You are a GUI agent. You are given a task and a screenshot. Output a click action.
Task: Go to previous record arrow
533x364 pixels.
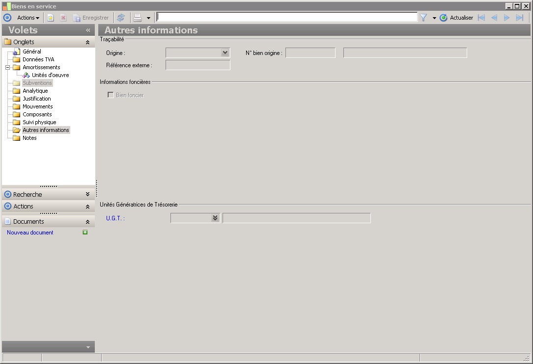coord(494,18)
